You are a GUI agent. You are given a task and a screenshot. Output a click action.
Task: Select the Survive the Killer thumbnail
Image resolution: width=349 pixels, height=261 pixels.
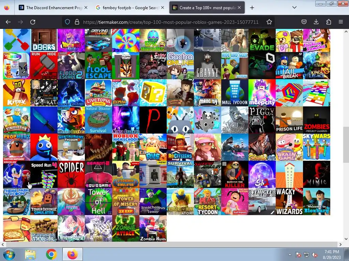point(234,174)
